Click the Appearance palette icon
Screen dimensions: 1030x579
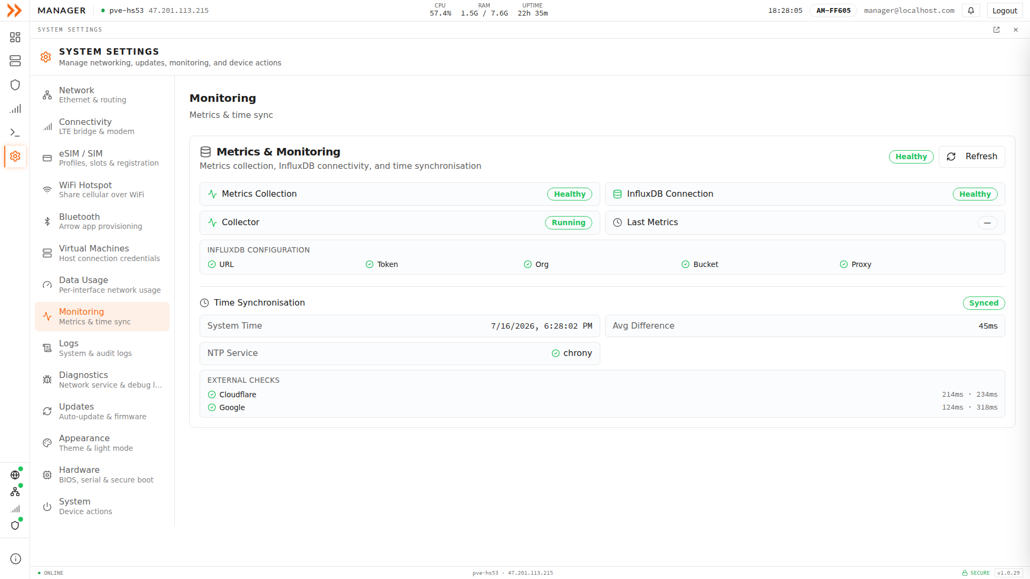[47, 443]
